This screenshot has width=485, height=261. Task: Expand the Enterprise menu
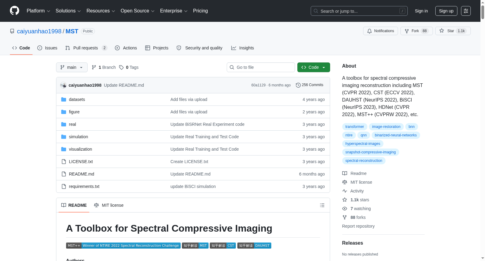point(174,11)
